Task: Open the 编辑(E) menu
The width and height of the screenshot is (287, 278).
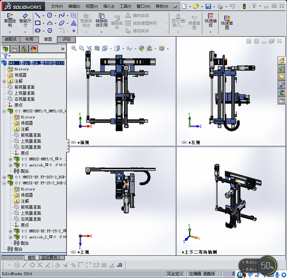Action: [74, 6]
